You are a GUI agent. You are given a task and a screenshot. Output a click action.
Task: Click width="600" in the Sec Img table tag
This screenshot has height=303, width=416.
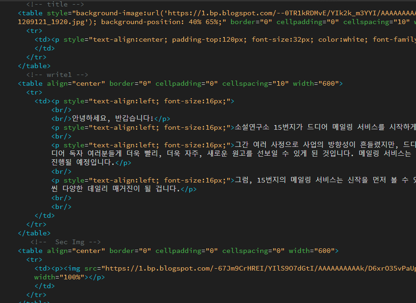click(x=312, y=251)
